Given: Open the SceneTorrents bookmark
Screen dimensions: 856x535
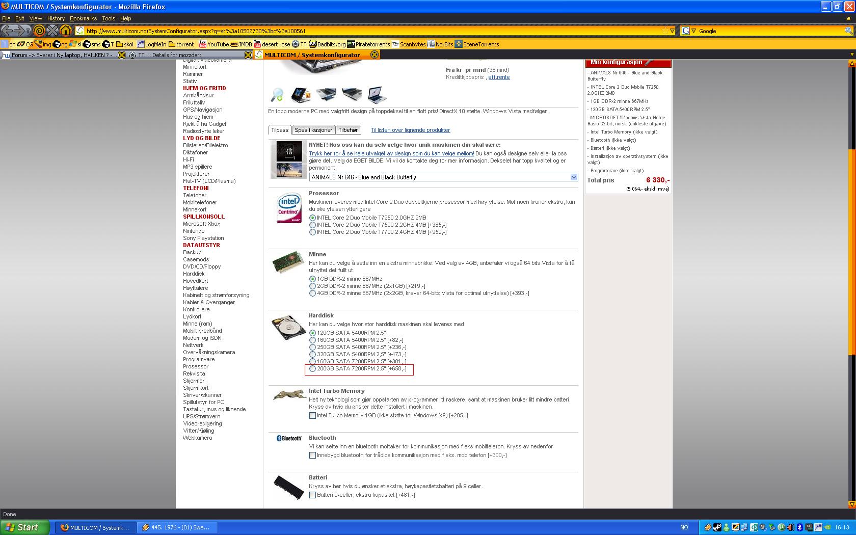Looking at the screenshot, I should [x=477, y=44].
